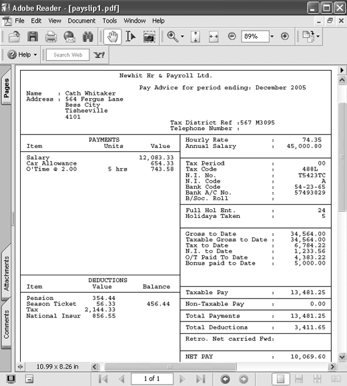Click the Save a copy floppy icon
347x386 pixels.
tap(33, 37)
